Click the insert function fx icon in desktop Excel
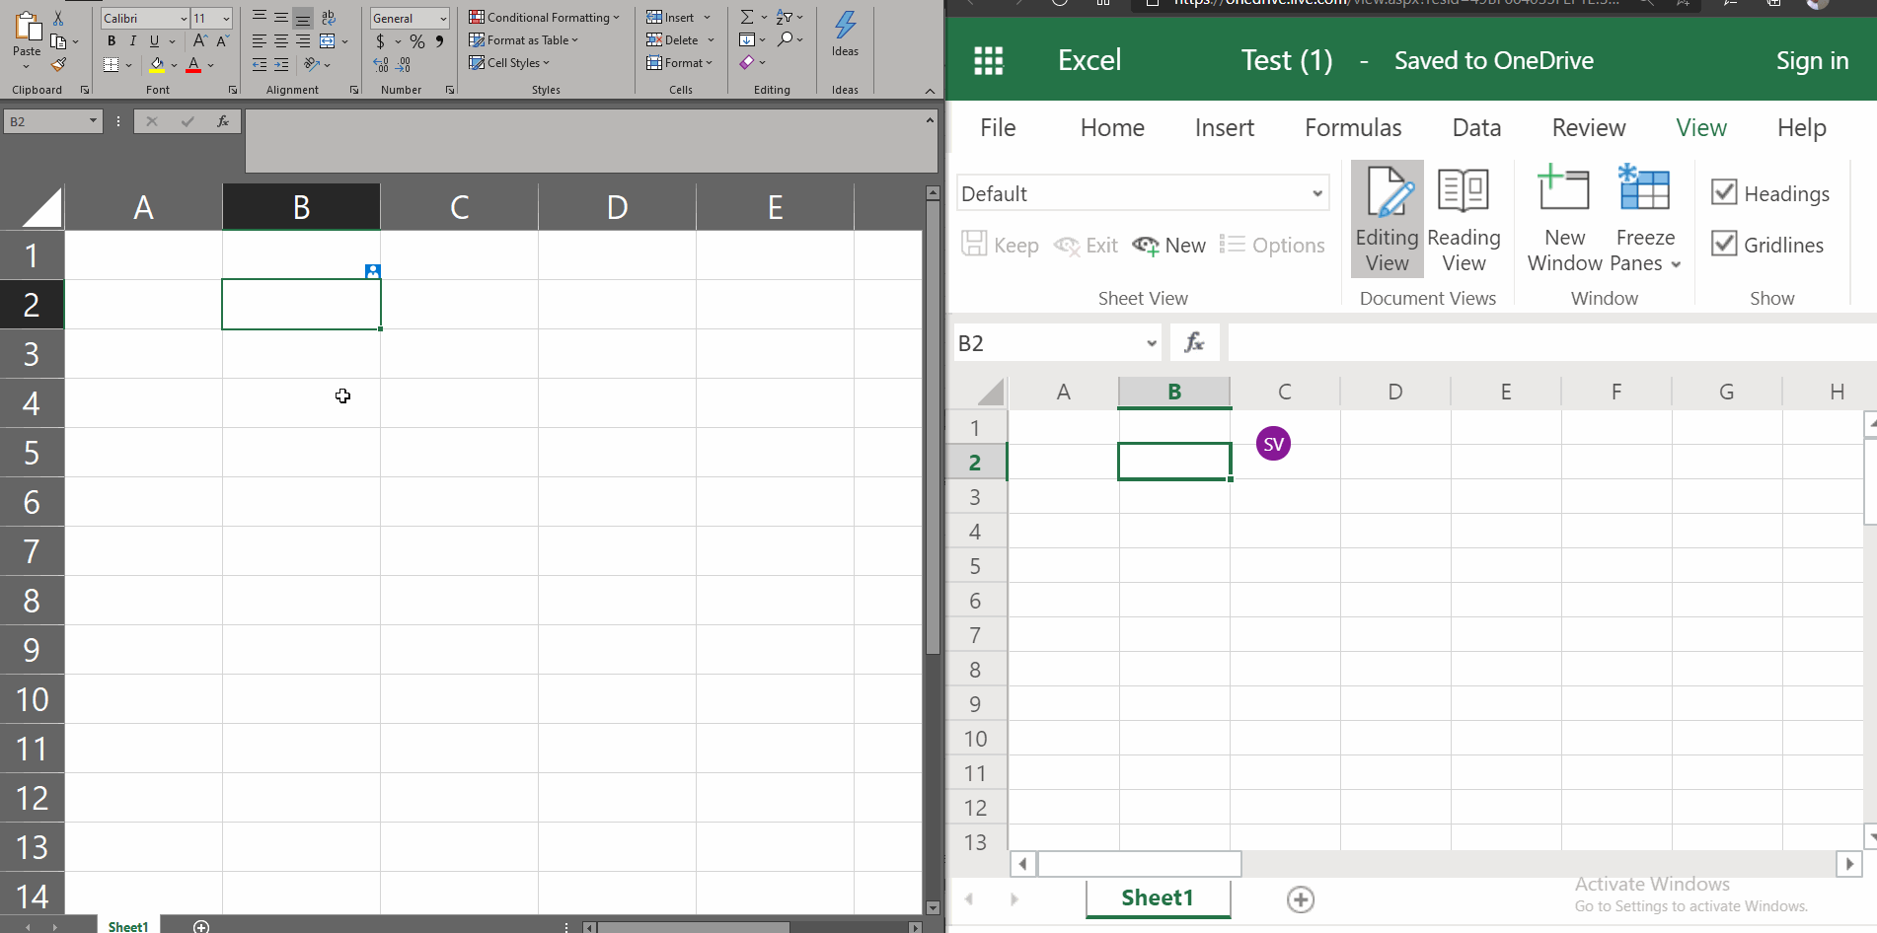This screenshot has height=933, width=1877. (x=223, y=121)
